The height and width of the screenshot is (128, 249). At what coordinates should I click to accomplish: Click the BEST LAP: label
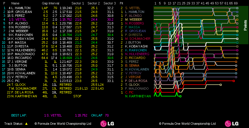coord(19,115)
